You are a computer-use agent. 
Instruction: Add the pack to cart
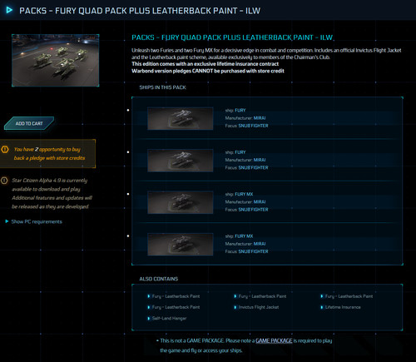coord(29,123)
